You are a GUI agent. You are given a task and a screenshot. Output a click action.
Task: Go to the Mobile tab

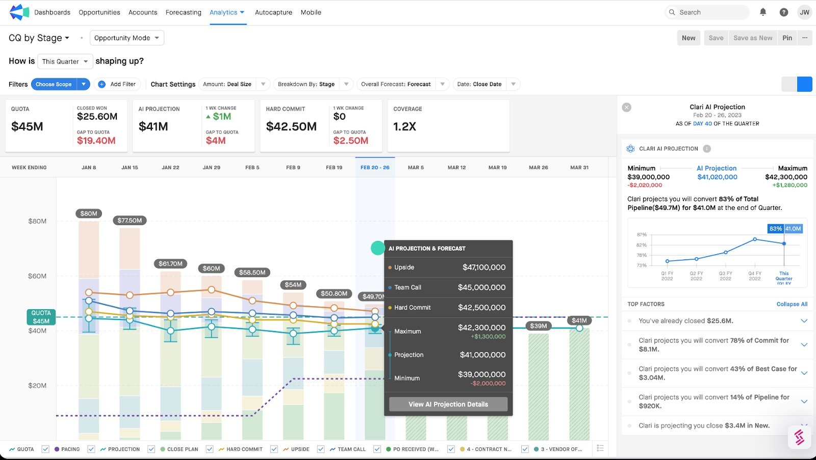click(x=311, y=12)
